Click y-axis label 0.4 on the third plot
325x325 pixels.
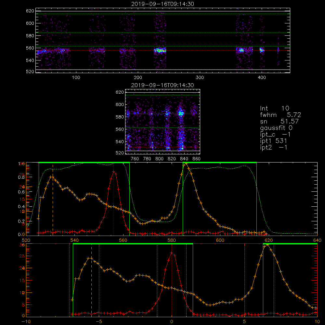click(21, 206)
